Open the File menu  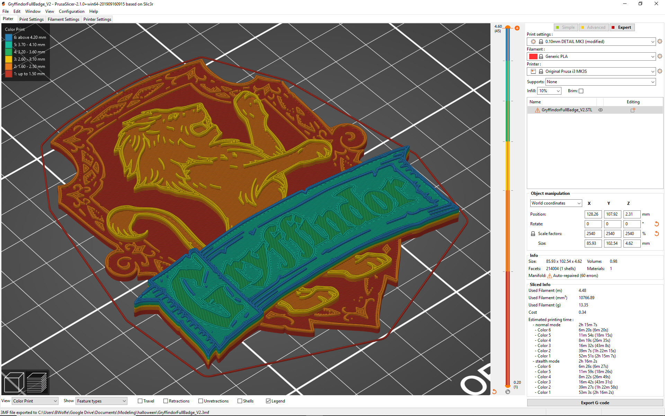coord(6,11)
